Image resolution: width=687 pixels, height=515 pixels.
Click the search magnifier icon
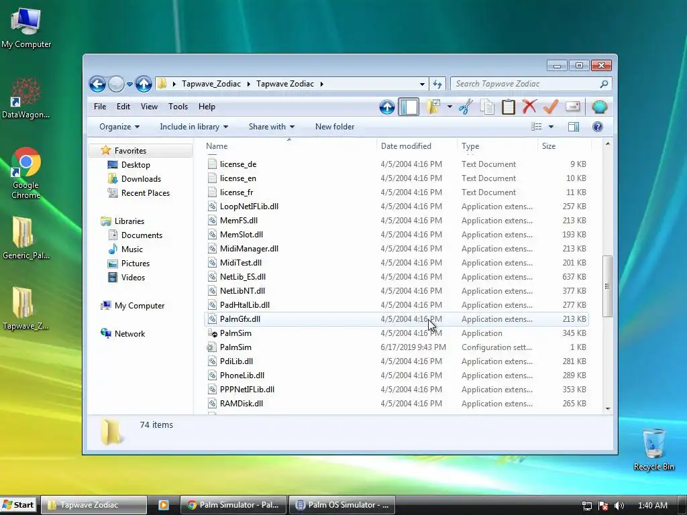pos(604,84)
